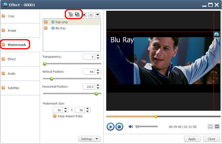Toggle the Effect checkbox
The image size is (222, 144).
click(3, 59)
